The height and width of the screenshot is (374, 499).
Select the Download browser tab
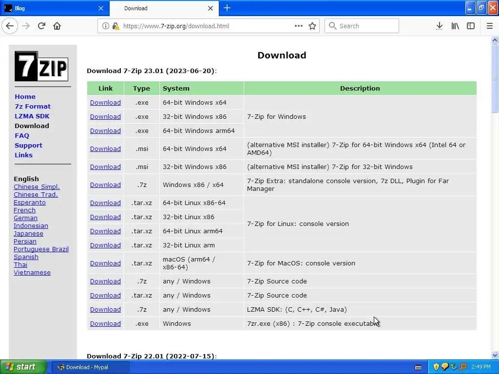(x=164, y=8)
